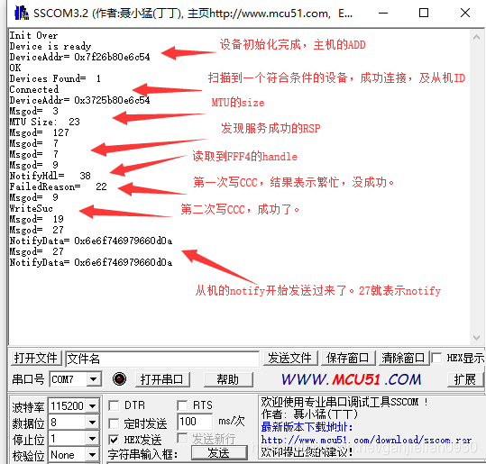Click the scrollbar down arrow in output window
The width and height of the screenshot is (486, 464).
pyautogui.click(x=477, y=338)
